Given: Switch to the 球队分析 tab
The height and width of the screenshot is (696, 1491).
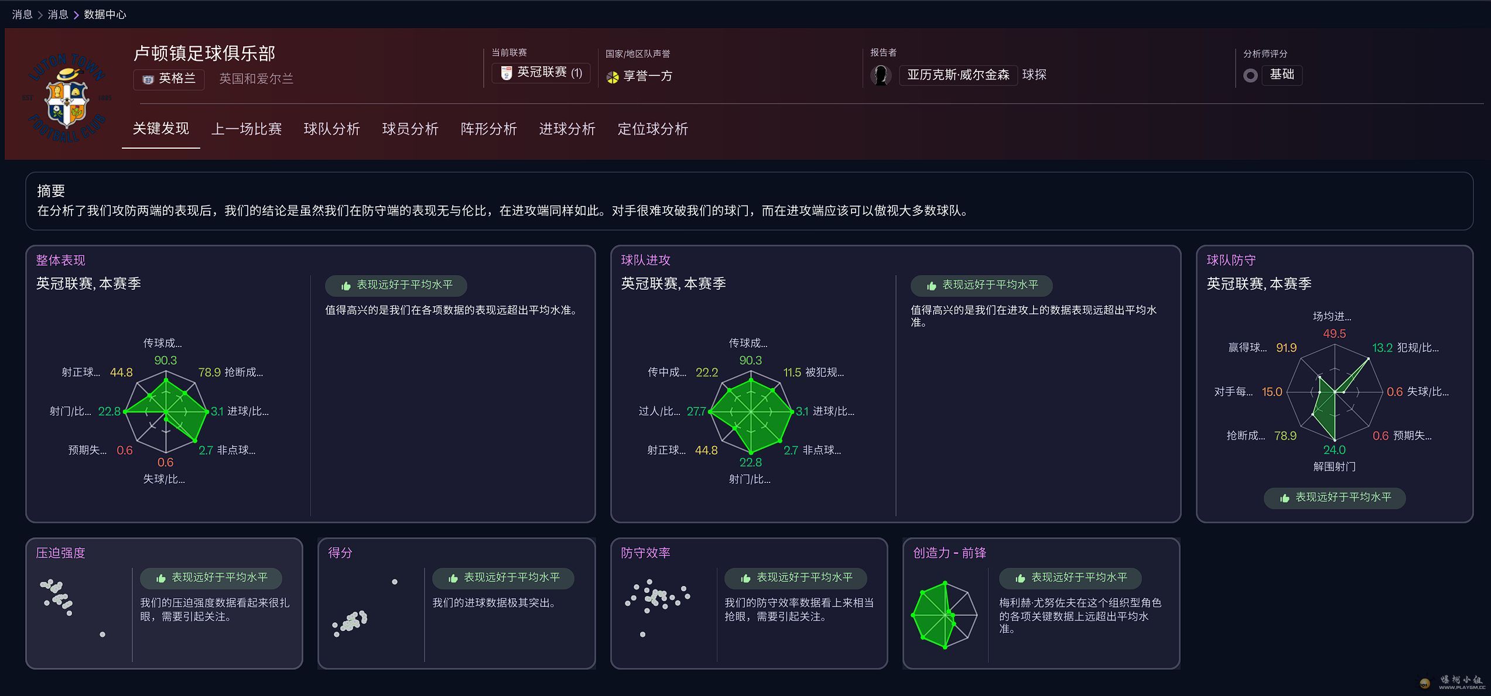Looking at the screenshot, I should coord(331,129).
